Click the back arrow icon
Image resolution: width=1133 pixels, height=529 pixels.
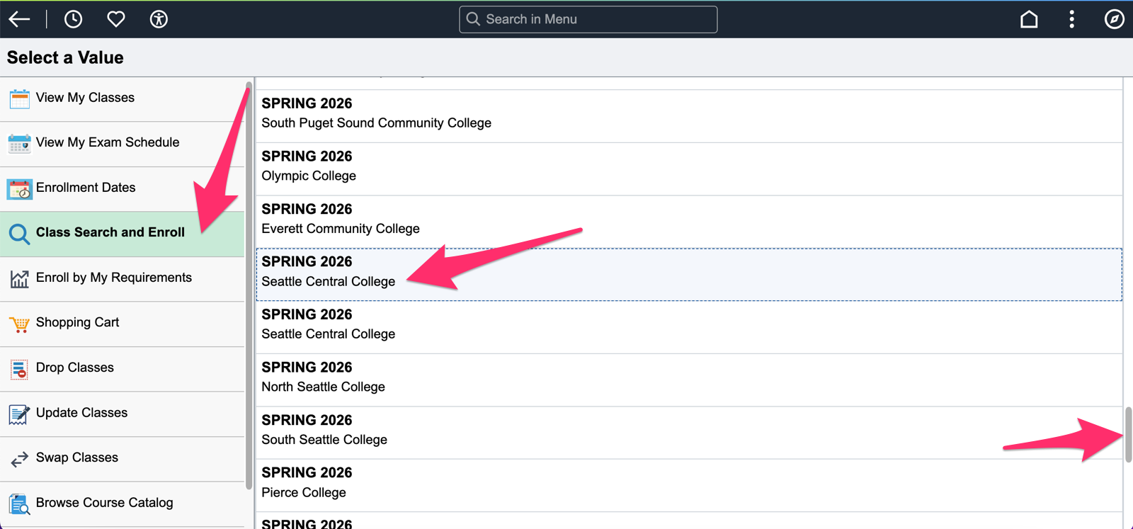pos(19,19)
